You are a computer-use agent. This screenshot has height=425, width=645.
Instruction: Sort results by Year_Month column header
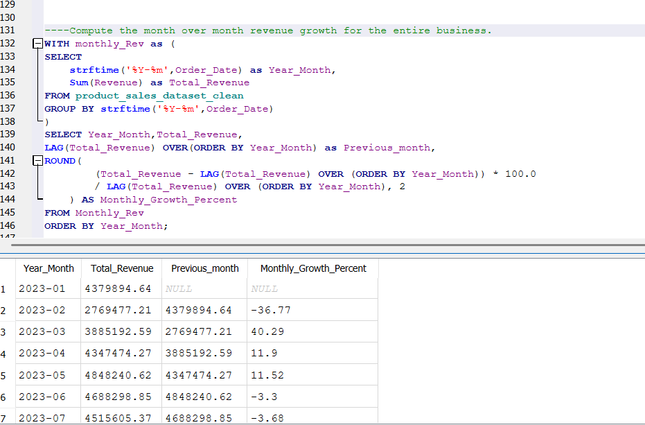(x=48, y=268)
